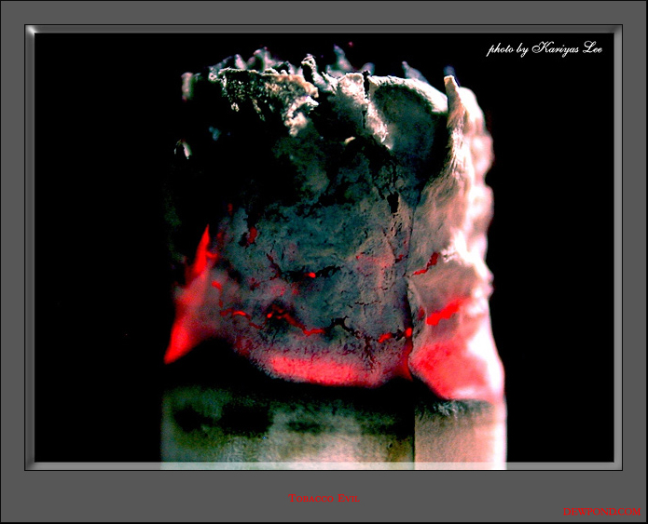The image size is (648, 524).
Task: Click the gray frame border above photo
Action: point(324,12)
